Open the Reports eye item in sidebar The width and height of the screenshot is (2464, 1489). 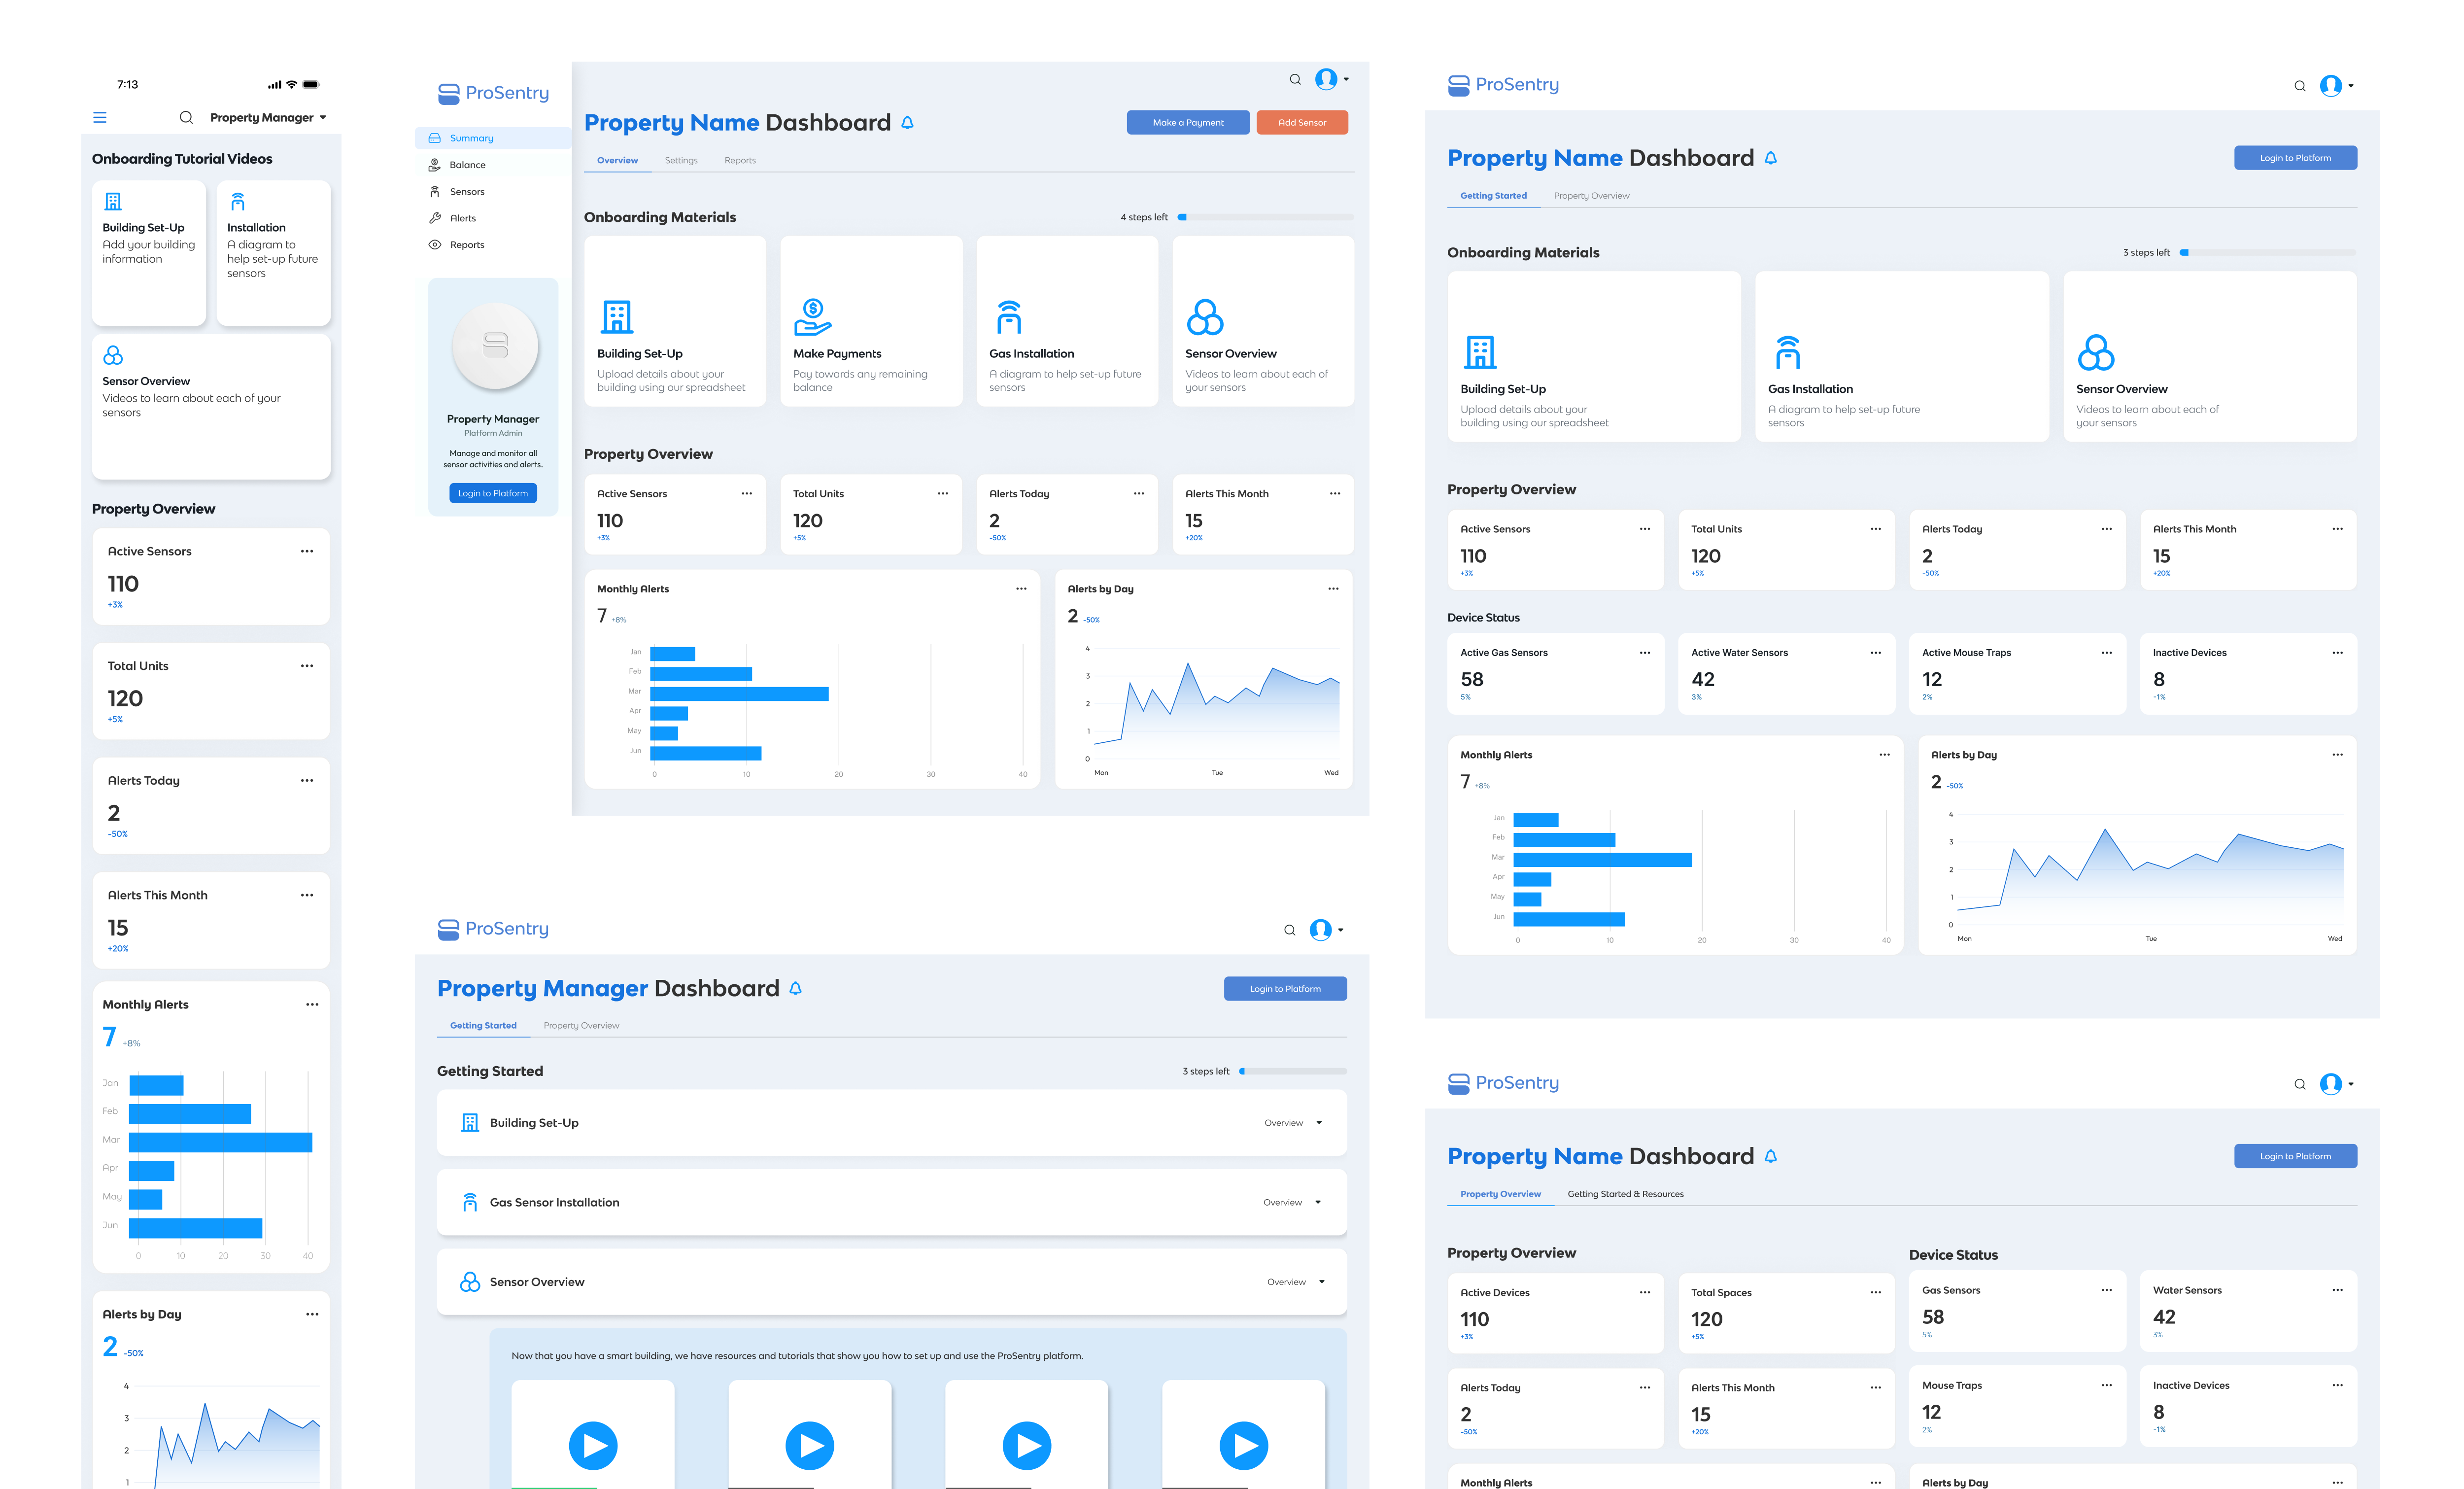pyautogui.click(x=467, y=245)
